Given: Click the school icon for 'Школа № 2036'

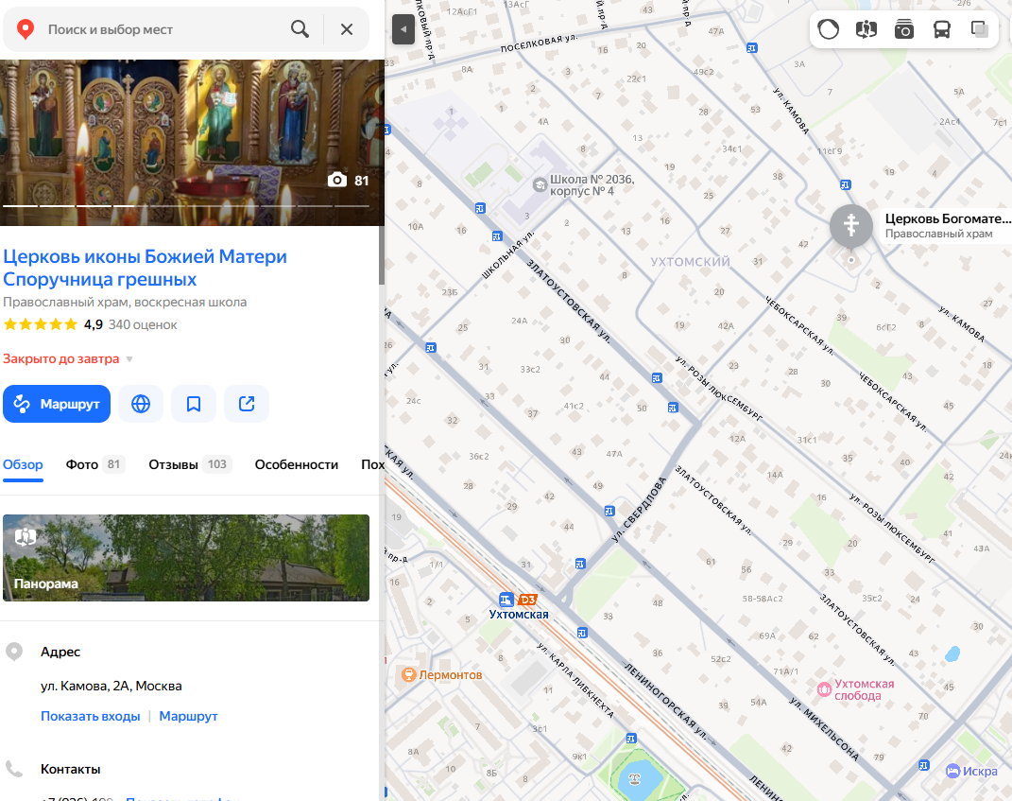Looking at the screenshot, I should [x=540, y=184].
